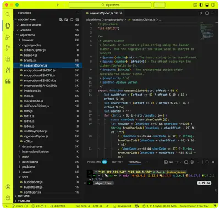Open the Search view in activity bar
220x210 pixels.
[x=8, y=14]
